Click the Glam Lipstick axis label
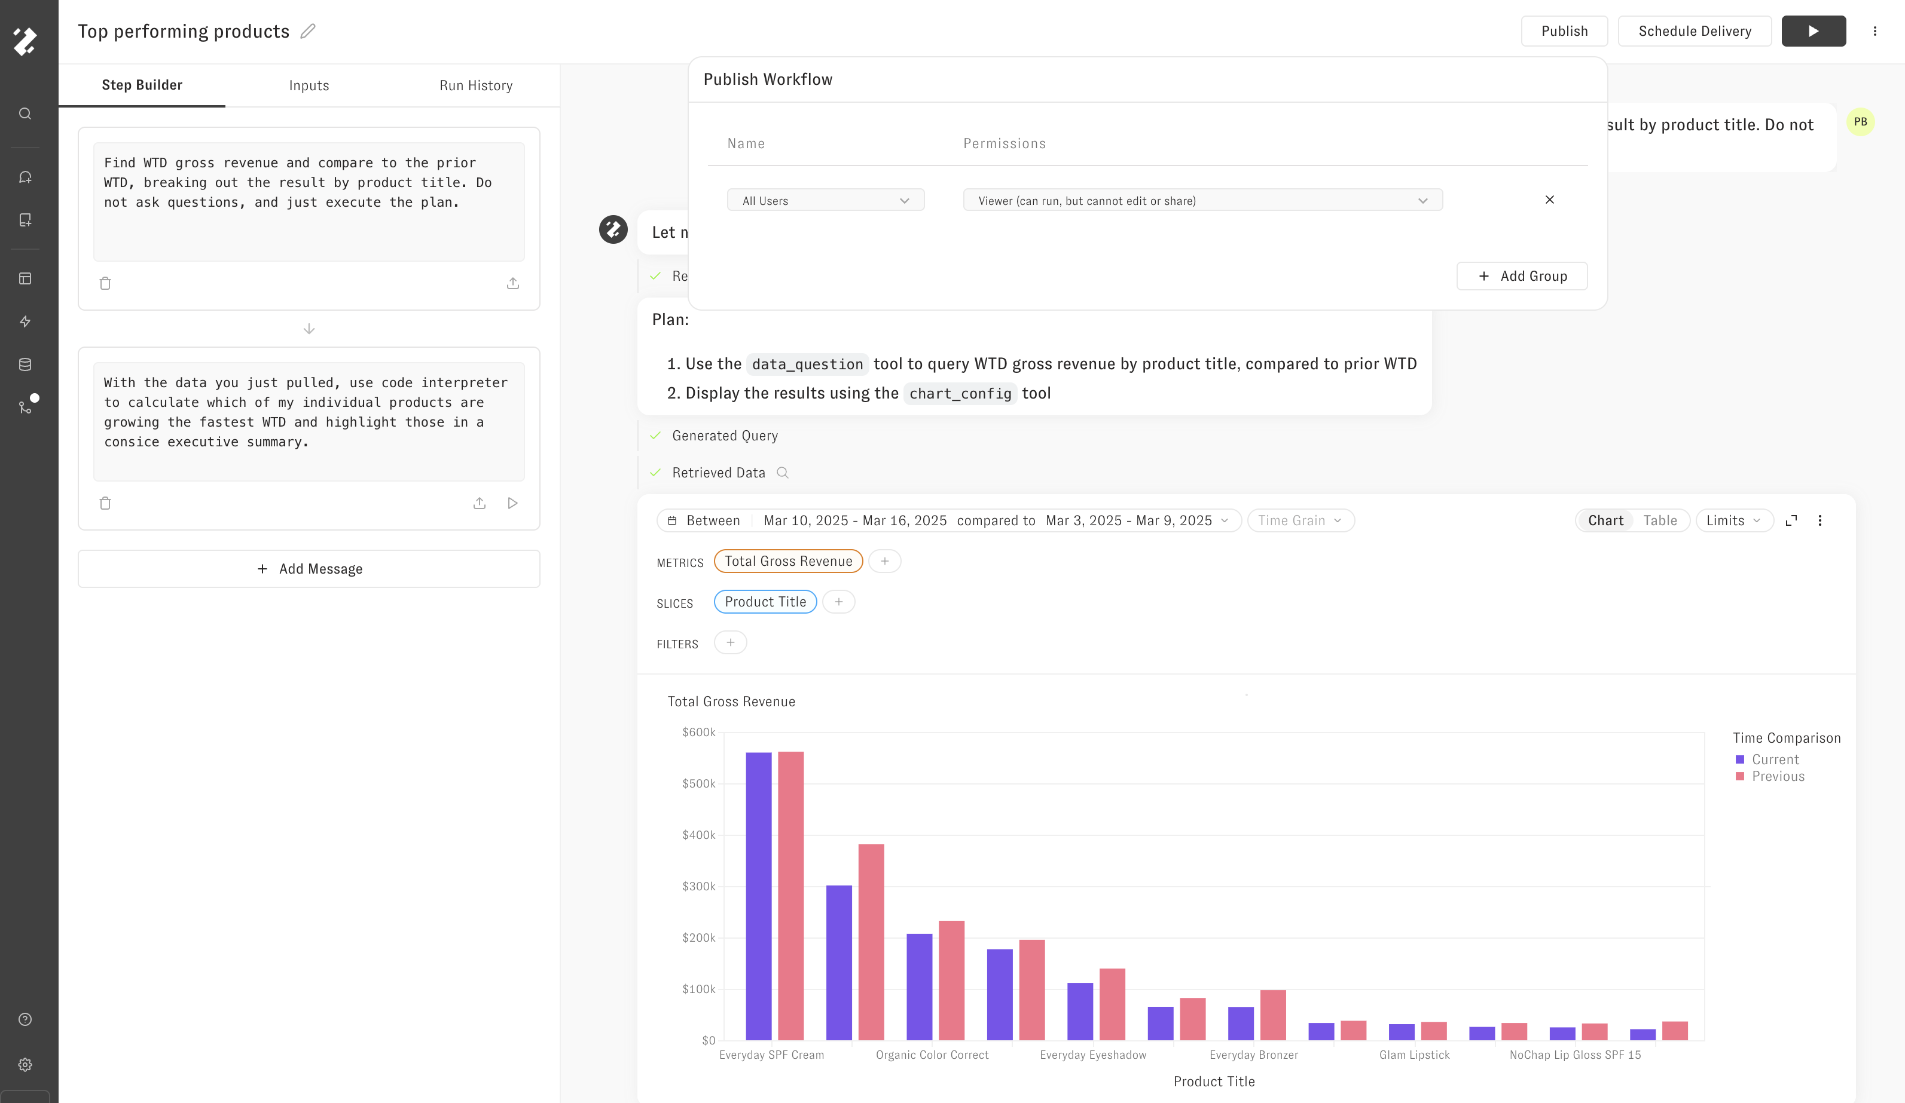This screenshot has height=1103, width=1905. [x=1414, y=1055]
